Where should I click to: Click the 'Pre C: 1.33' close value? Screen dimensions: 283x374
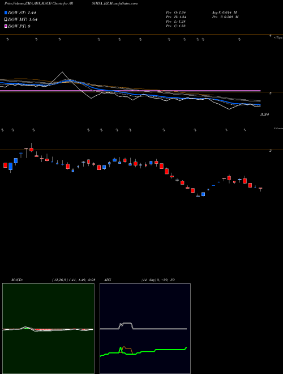pyautogui.click(x=176, y=26)
